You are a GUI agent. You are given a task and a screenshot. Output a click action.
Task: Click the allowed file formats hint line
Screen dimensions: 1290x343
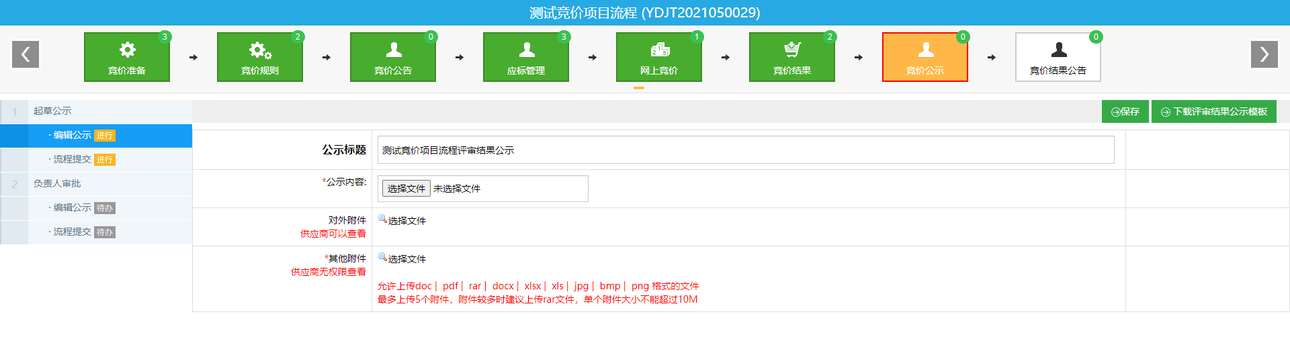click(538, 286)
